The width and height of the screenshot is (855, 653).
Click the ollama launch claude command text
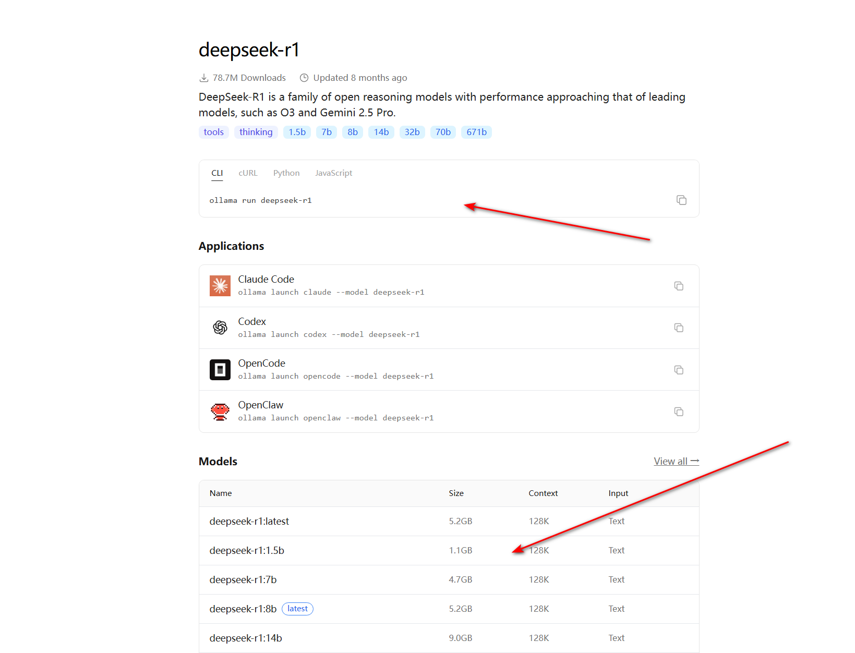pyautogui.click(x=331, y=292)
